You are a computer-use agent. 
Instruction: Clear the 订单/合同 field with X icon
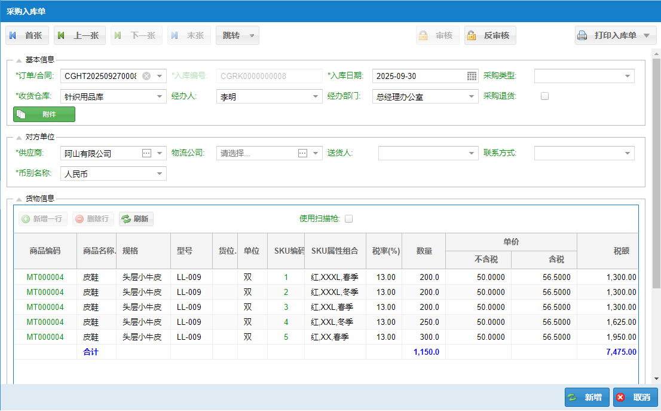coord(146,76)
